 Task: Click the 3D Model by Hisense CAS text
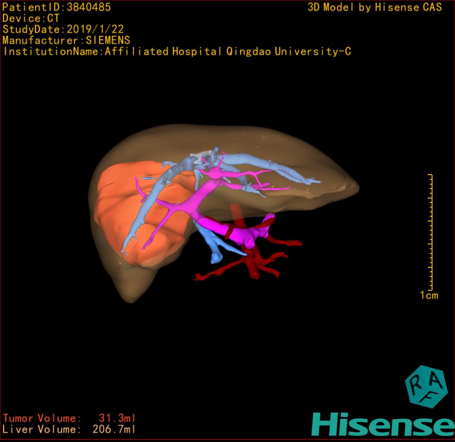pyautogui.click(x=375, y=7)
